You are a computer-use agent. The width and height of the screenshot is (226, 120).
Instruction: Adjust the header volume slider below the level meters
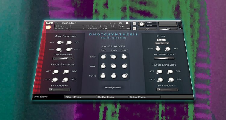point(168,29)
